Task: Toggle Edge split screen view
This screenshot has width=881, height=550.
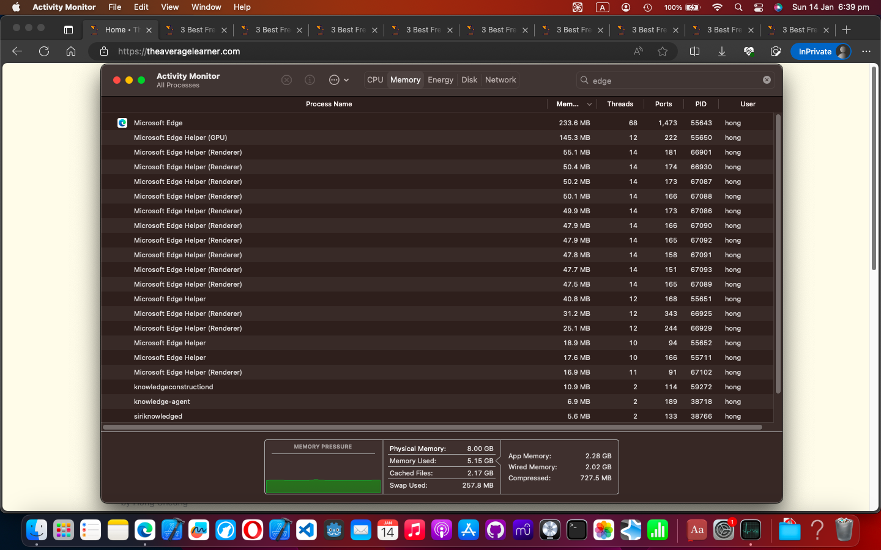Action: [694, 51]
